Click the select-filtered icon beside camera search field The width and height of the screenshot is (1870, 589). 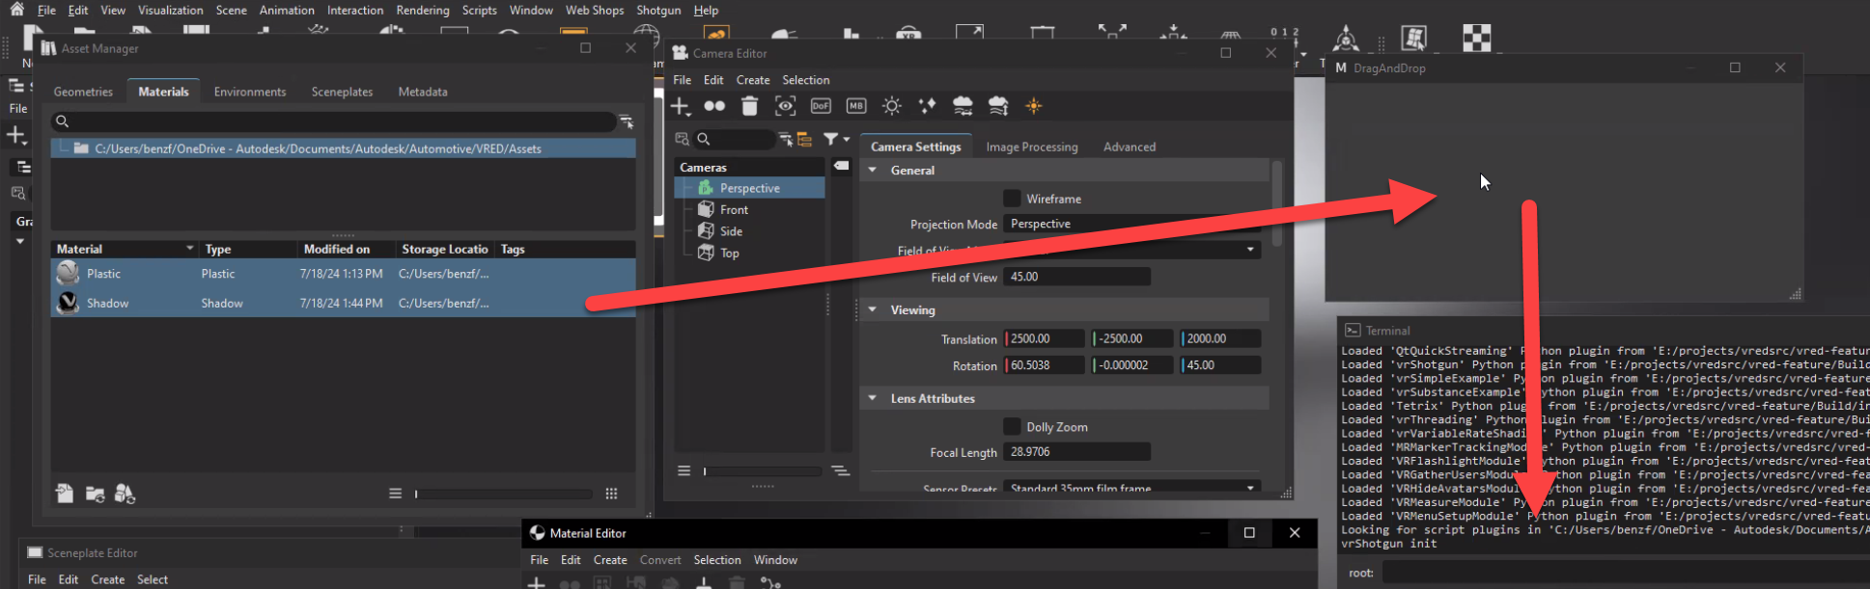coord(785,140)
